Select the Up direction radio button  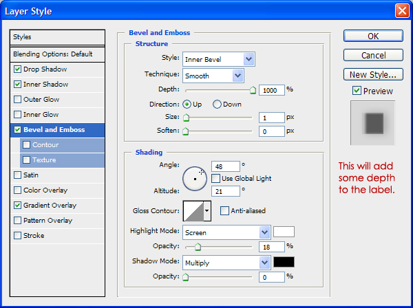point(187,104)
